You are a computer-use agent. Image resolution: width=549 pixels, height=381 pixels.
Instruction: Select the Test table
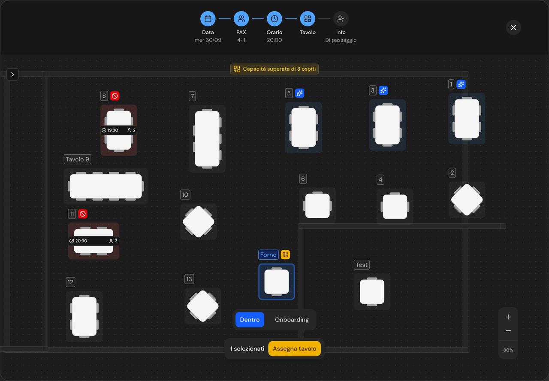pyautogui.click(x=372, y=292)
